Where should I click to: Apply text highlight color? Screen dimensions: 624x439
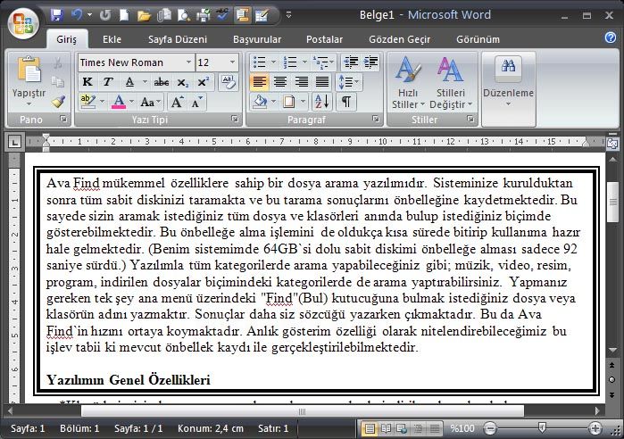coord(87,103)
